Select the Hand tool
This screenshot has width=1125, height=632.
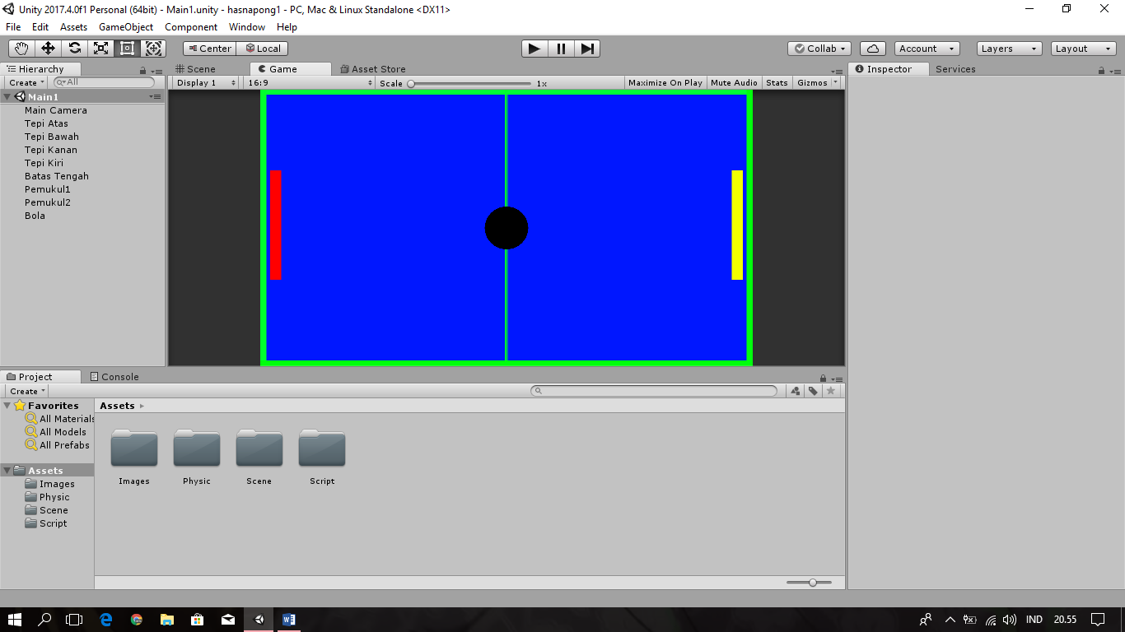(21, 49)
